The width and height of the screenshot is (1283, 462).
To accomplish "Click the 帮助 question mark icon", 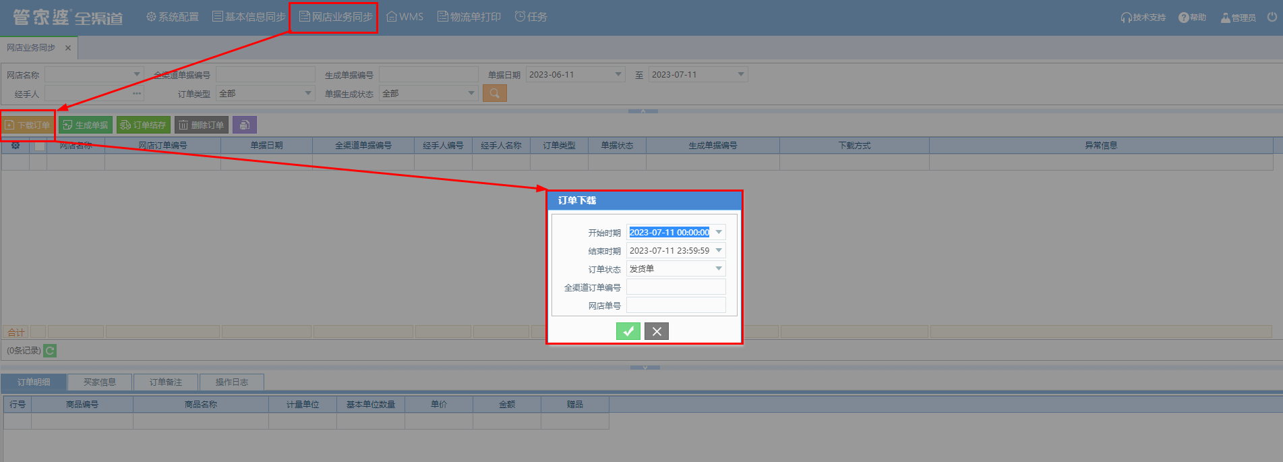I will [x=1183, y=18].
